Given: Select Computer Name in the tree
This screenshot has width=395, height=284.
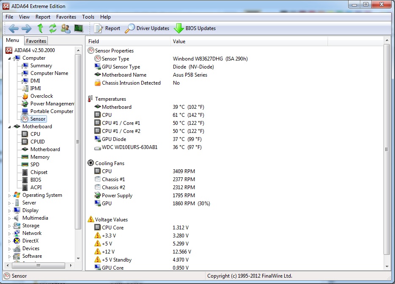Looking at the screenshot, I should 49,73.
